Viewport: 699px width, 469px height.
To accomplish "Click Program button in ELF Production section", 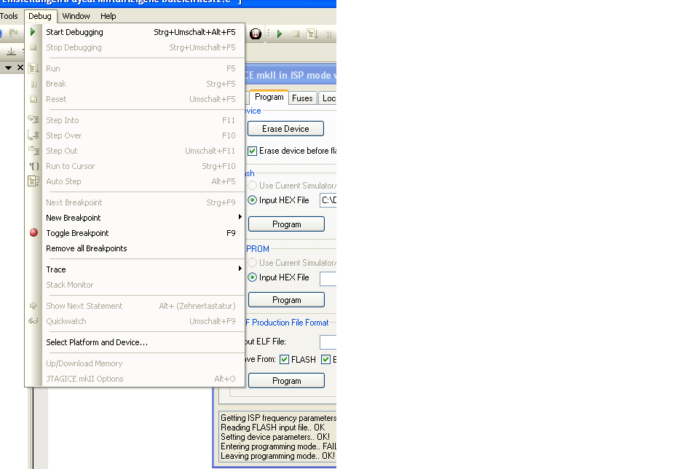I will pos(286,381).
